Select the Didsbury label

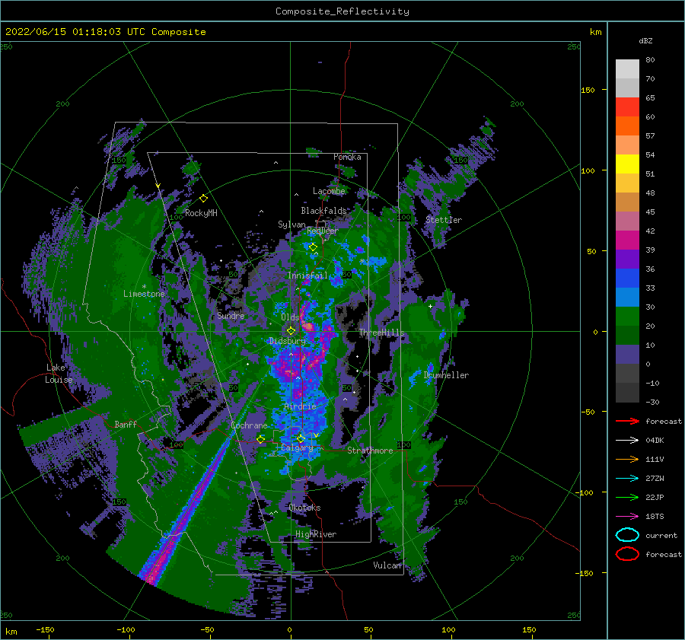coord(287,341)
